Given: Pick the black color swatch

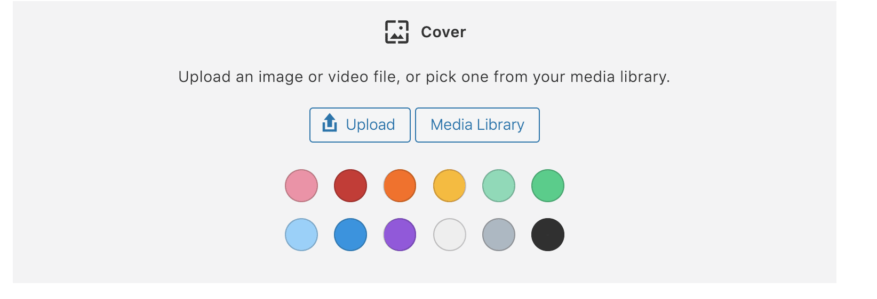Looking at the screenshot, I should pos(548,235).
